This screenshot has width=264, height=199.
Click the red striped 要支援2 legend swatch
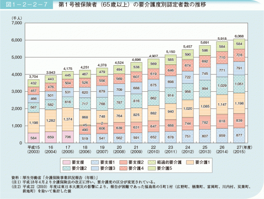click(x=123, y=162)
